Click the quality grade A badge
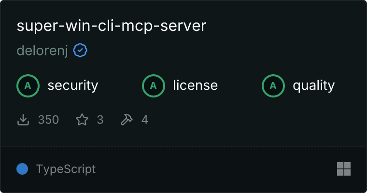Image resolution: width=367 pixels, height=193 pixels. [273, 86]
